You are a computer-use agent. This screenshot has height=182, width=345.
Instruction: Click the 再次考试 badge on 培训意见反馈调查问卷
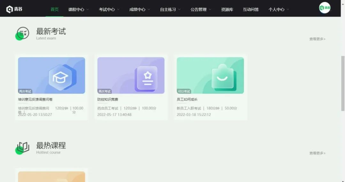point(25,91)
